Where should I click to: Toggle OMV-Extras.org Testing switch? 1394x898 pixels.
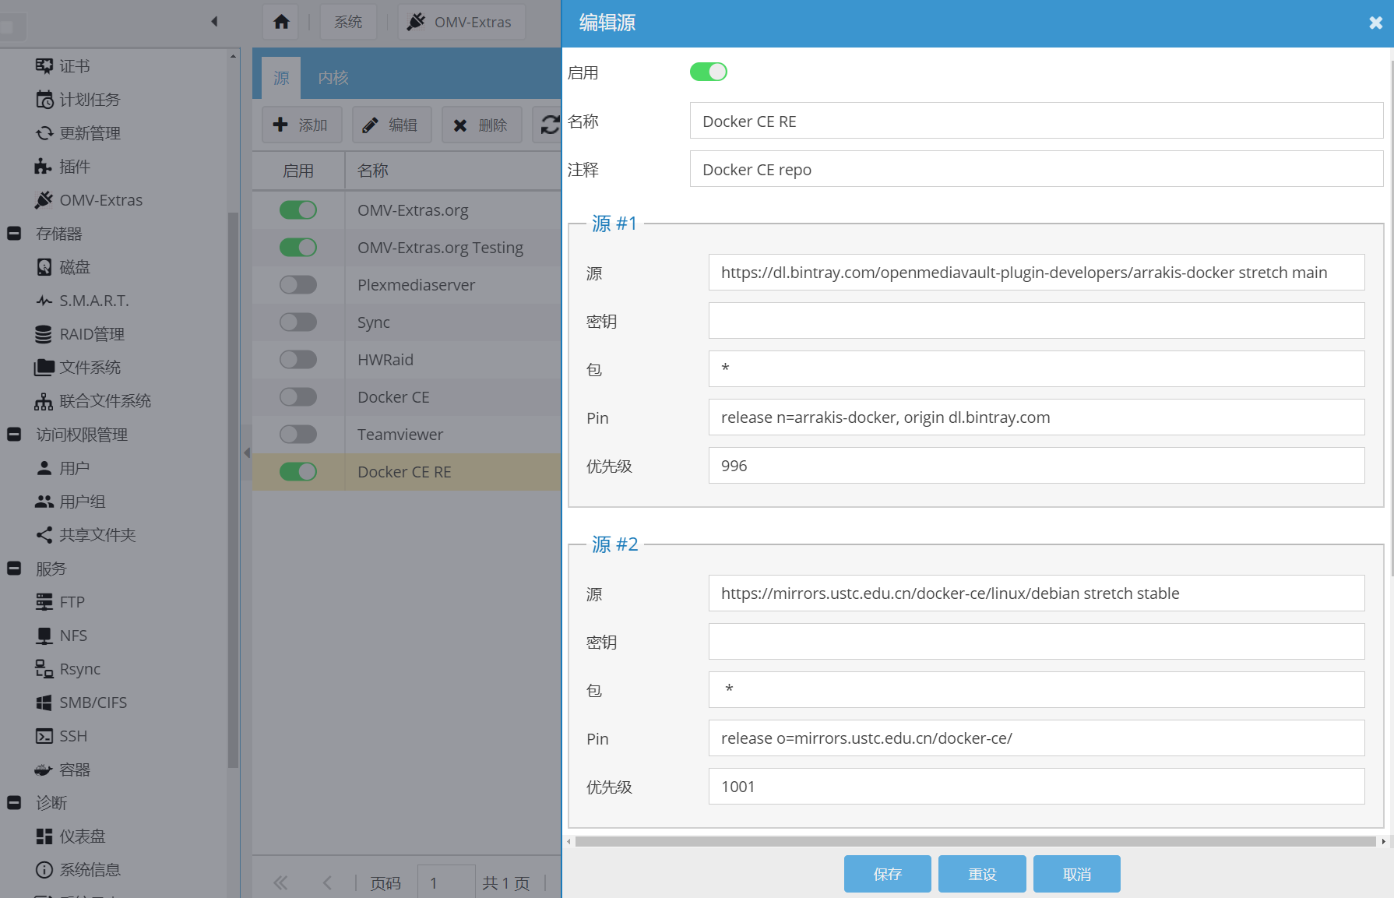click(298, 248)
